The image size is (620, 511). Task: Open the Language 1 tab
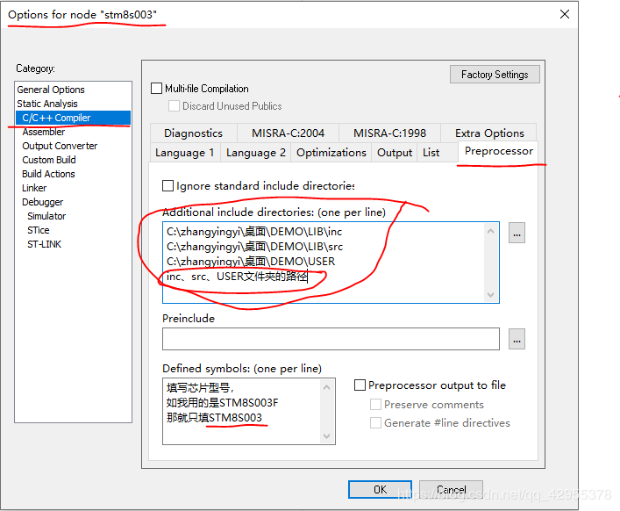coord(185,153)
